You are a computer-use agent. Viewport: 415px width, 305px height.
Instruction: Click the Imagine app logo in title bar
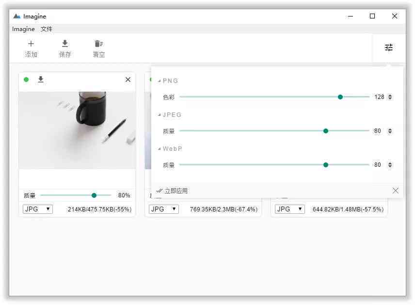(16, 16)
